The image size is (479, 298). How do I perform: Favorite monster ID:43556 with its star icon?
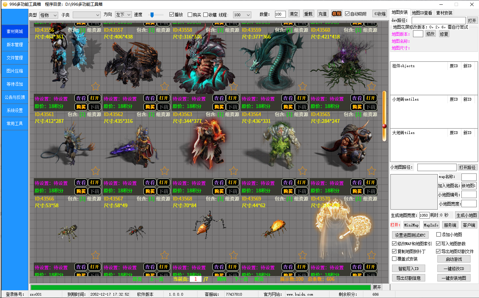[96, 86]
